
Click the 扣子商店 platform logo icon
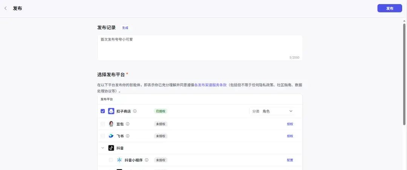tap(111, 111)
